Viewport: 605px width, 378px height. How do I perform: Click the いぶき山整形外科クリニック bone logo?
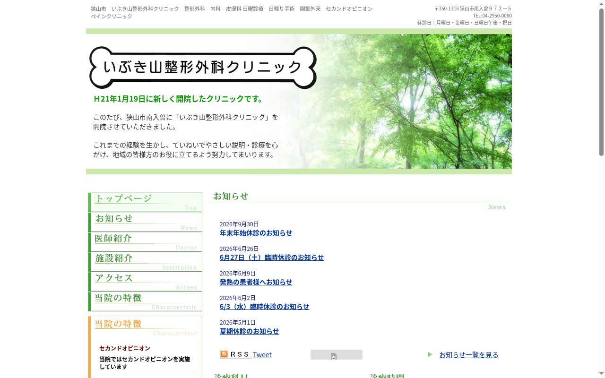[203, 67]
